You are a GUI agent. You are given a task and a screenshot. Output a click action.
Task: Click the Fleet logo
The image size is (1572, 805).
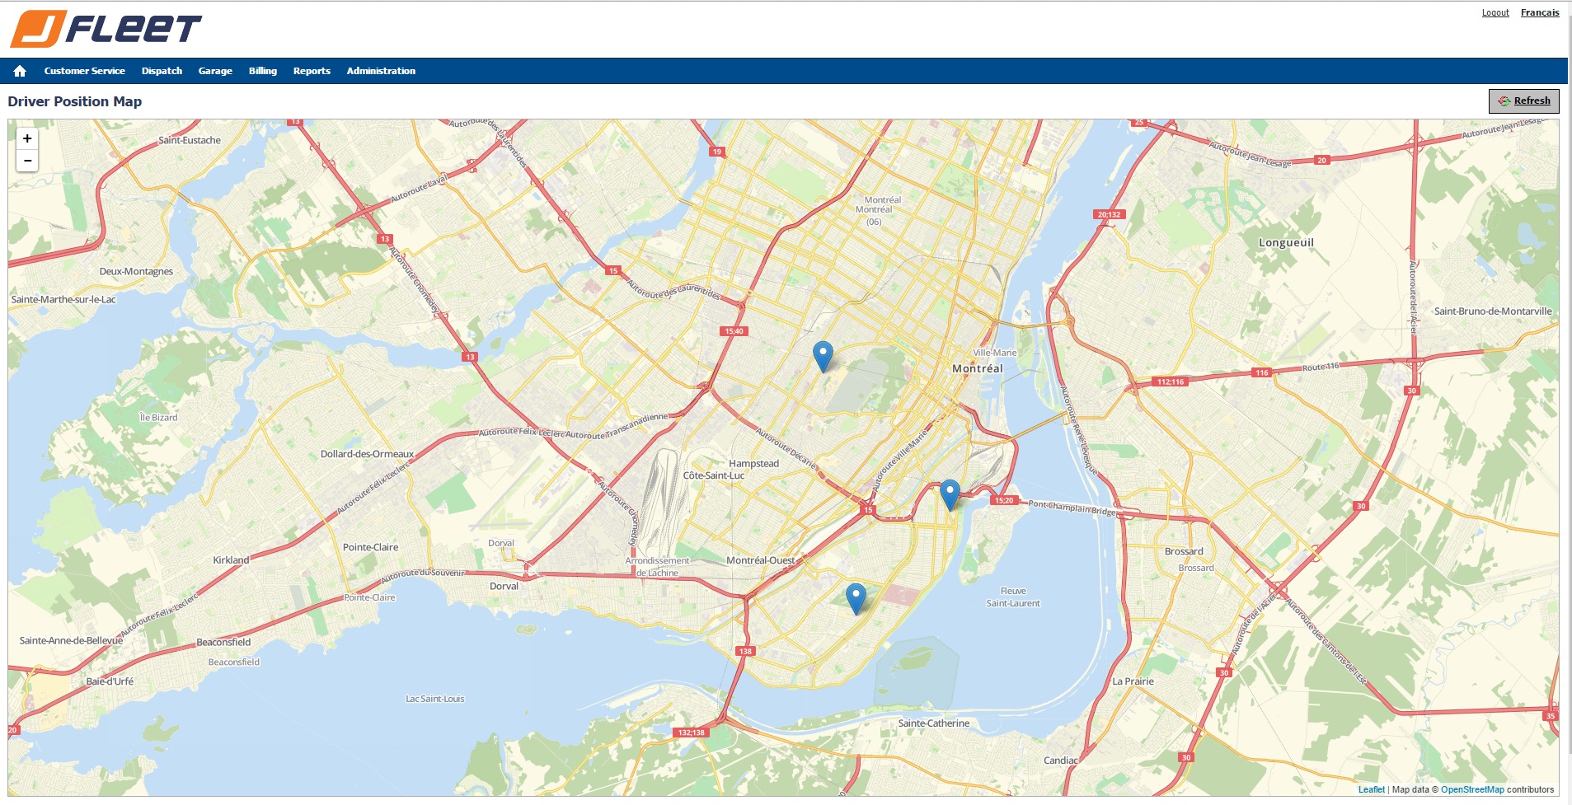click(x=106, y=29)
